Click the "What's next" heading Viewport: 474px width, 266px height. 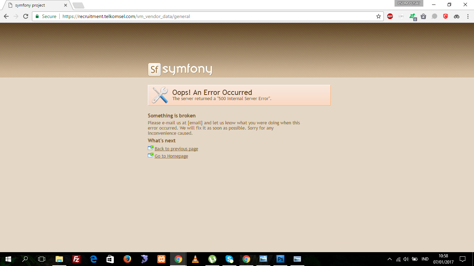162,141
